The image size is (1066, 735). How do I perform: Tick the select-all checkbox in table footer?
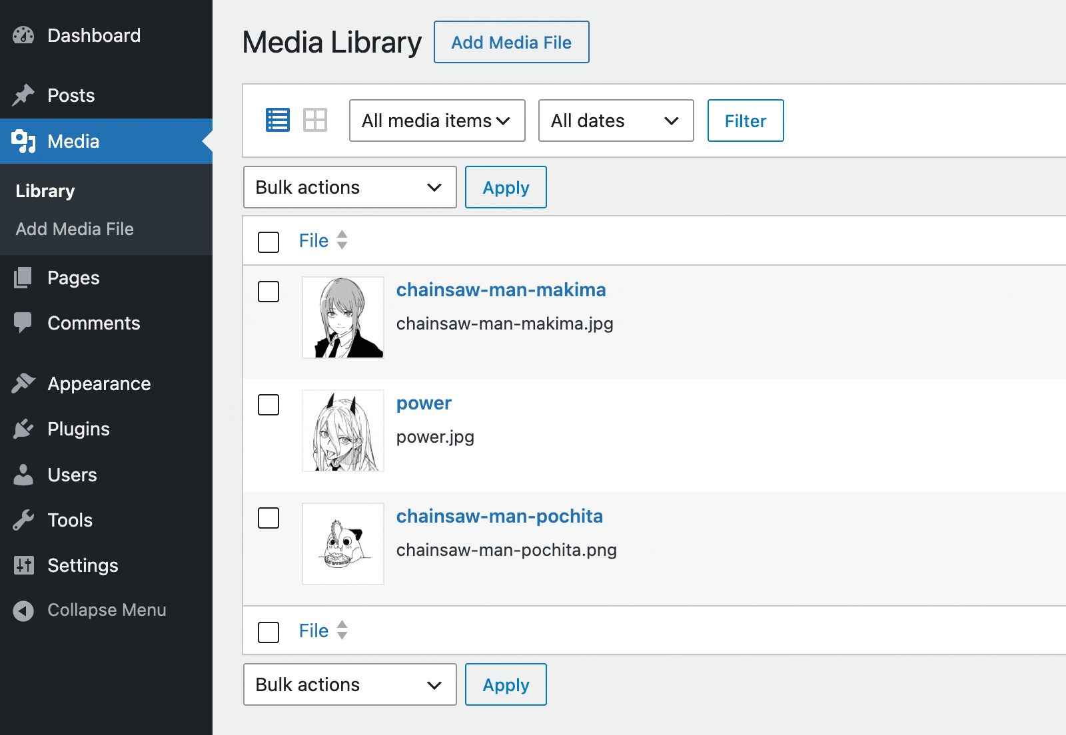coord(268,632)
